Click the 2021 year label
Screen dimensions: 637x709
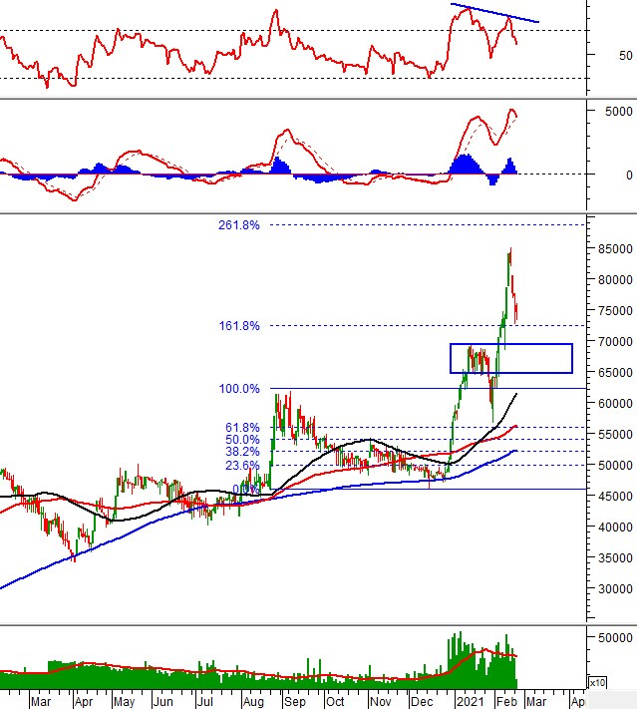(x=470, y=702)
